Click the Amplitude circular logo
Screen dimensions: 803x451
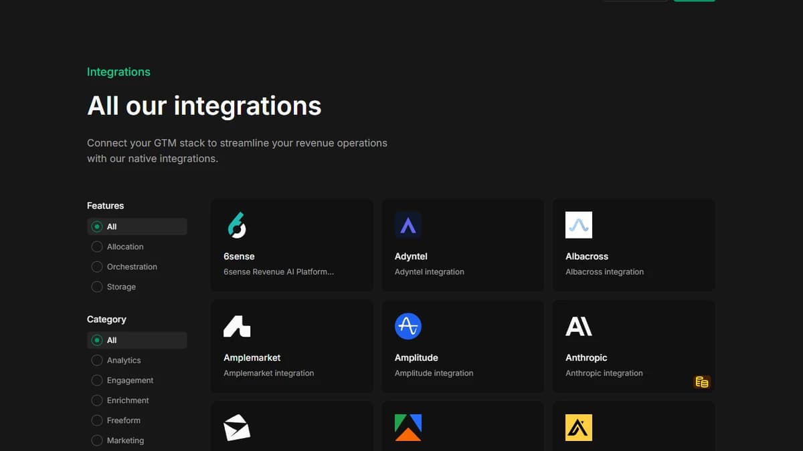(408, 326)
